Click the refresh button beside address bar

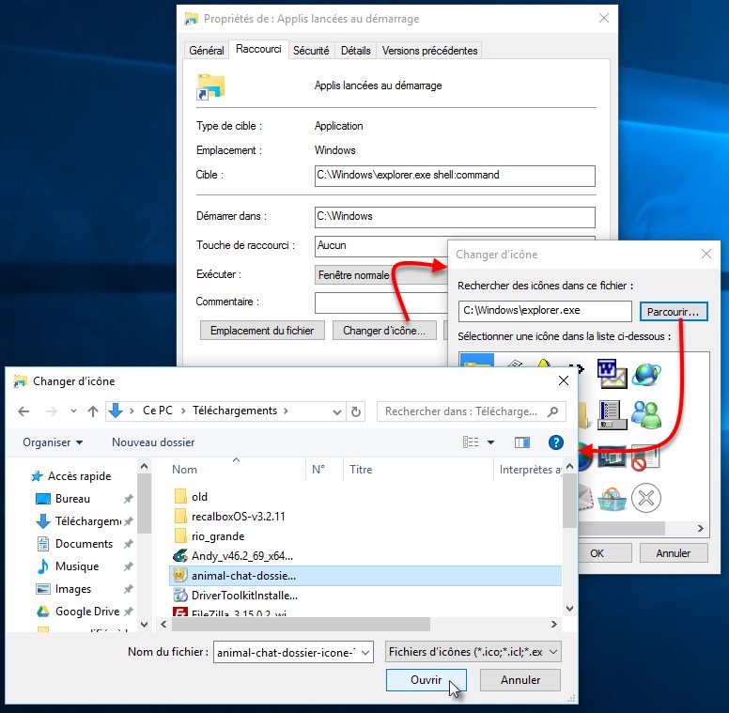pyautogui.click(x=356, y=411)
